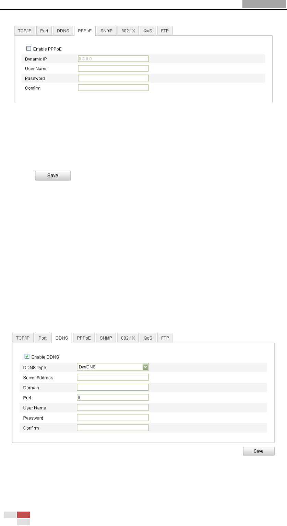
Task: Open FTP tab in DDNS panel
Action: (165, 338)
